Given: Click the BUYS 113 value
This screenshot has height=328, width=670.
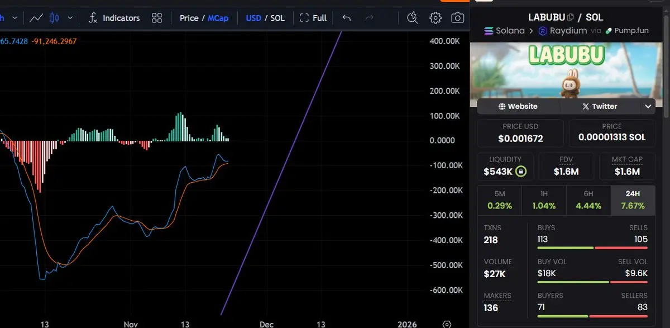Looking at the screenshot, I should point(542,239).
